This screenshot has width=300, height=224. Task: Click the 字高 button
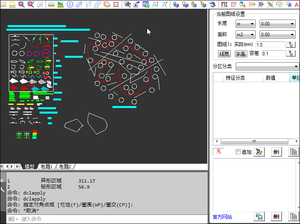240,54
